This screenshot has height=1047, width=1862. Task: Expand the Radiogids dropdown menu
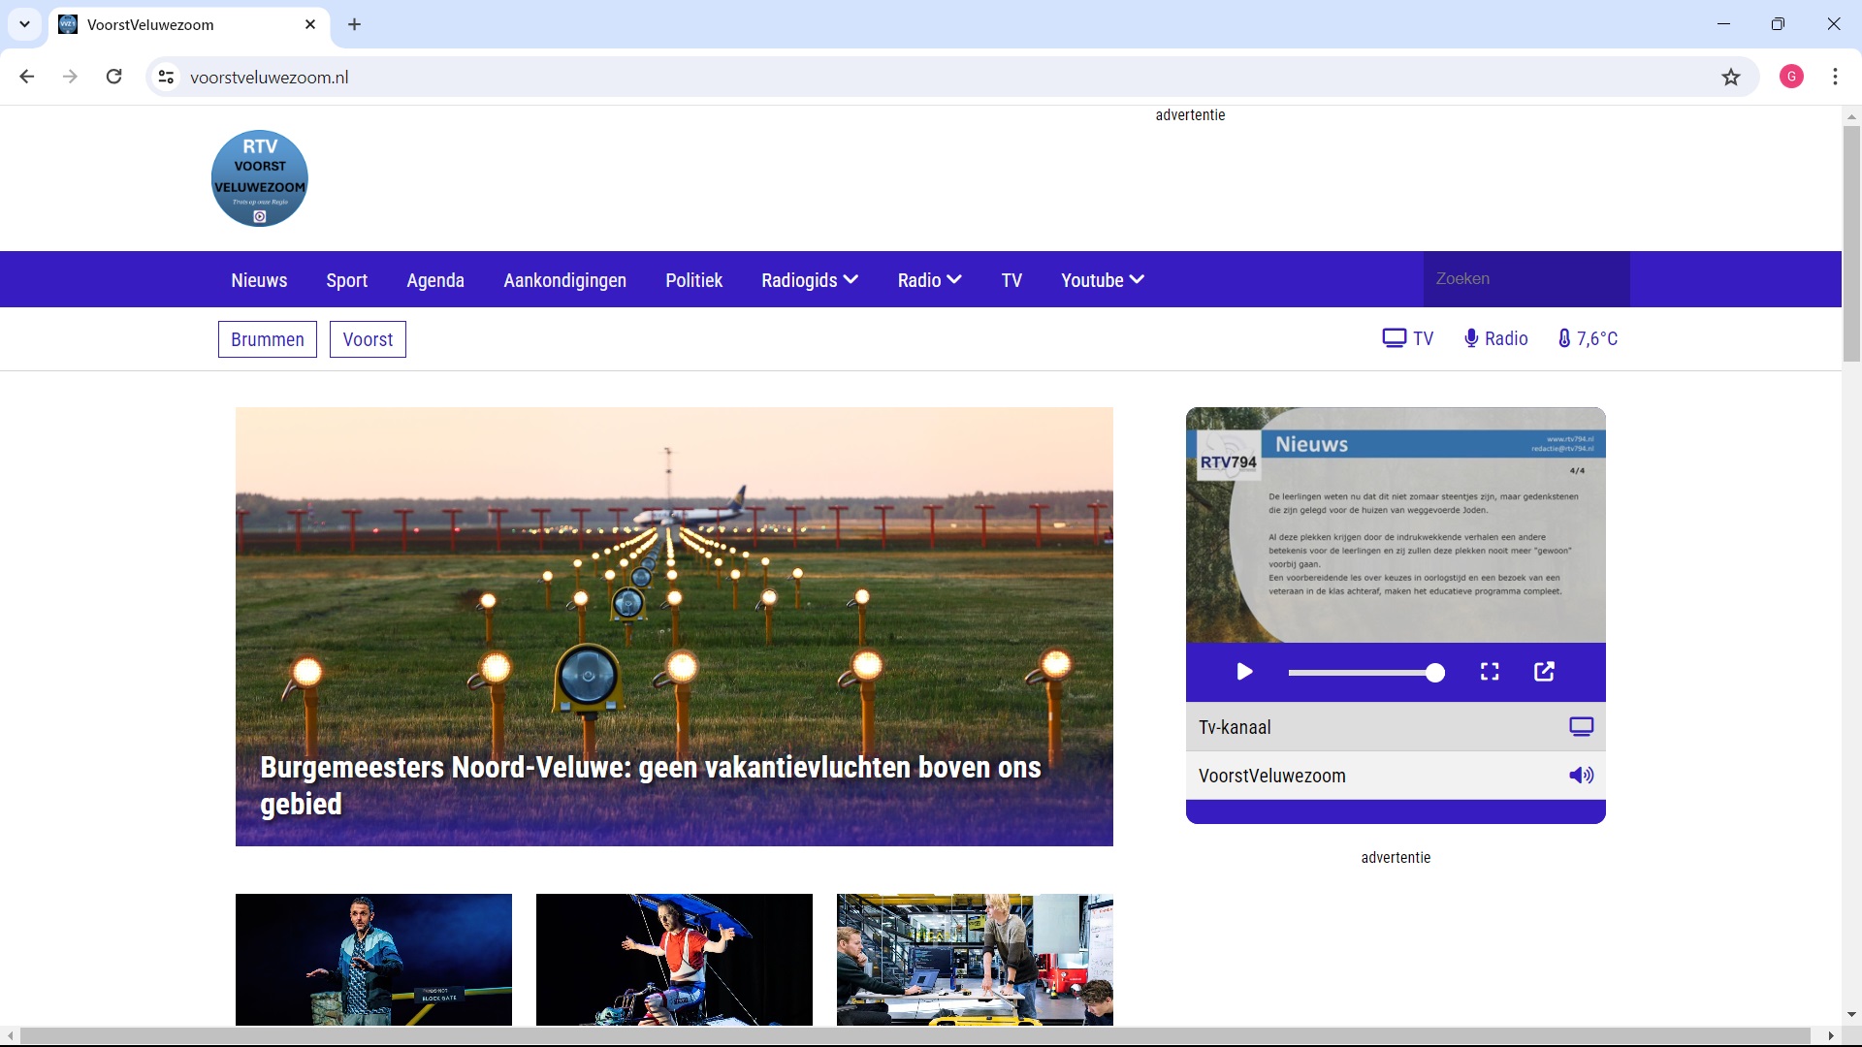810,280
